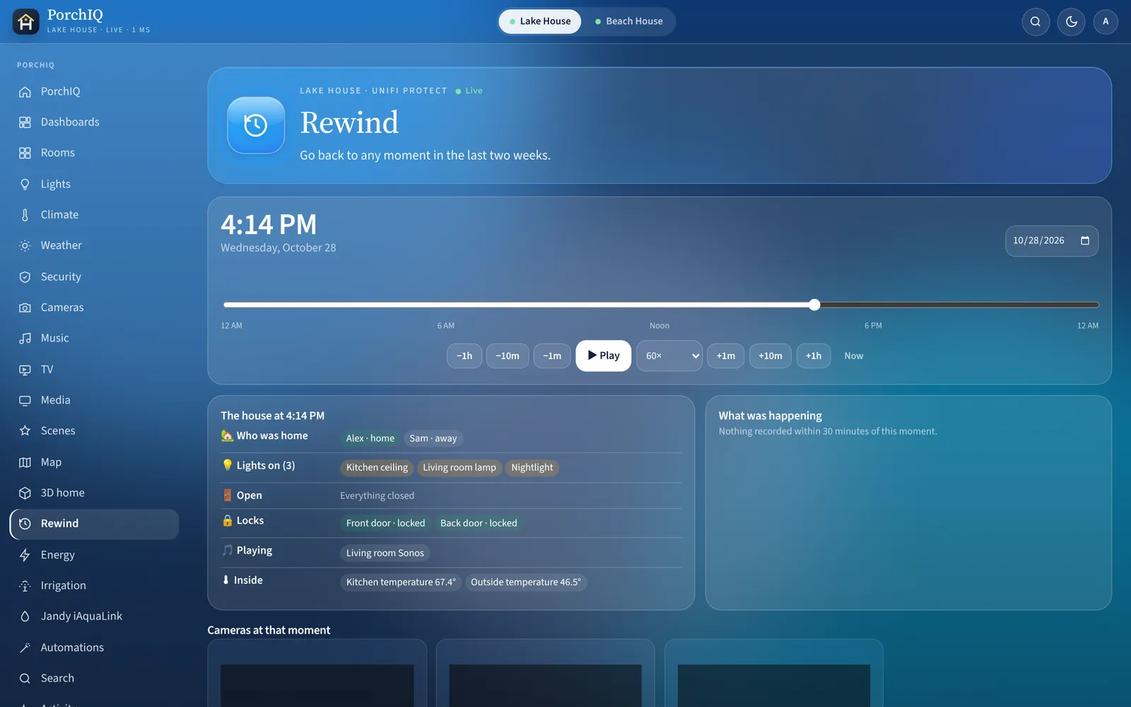Open the user avatar A menu
Image resolution: width=1131 pixels, height=707 pixels.
point(1106,21)
